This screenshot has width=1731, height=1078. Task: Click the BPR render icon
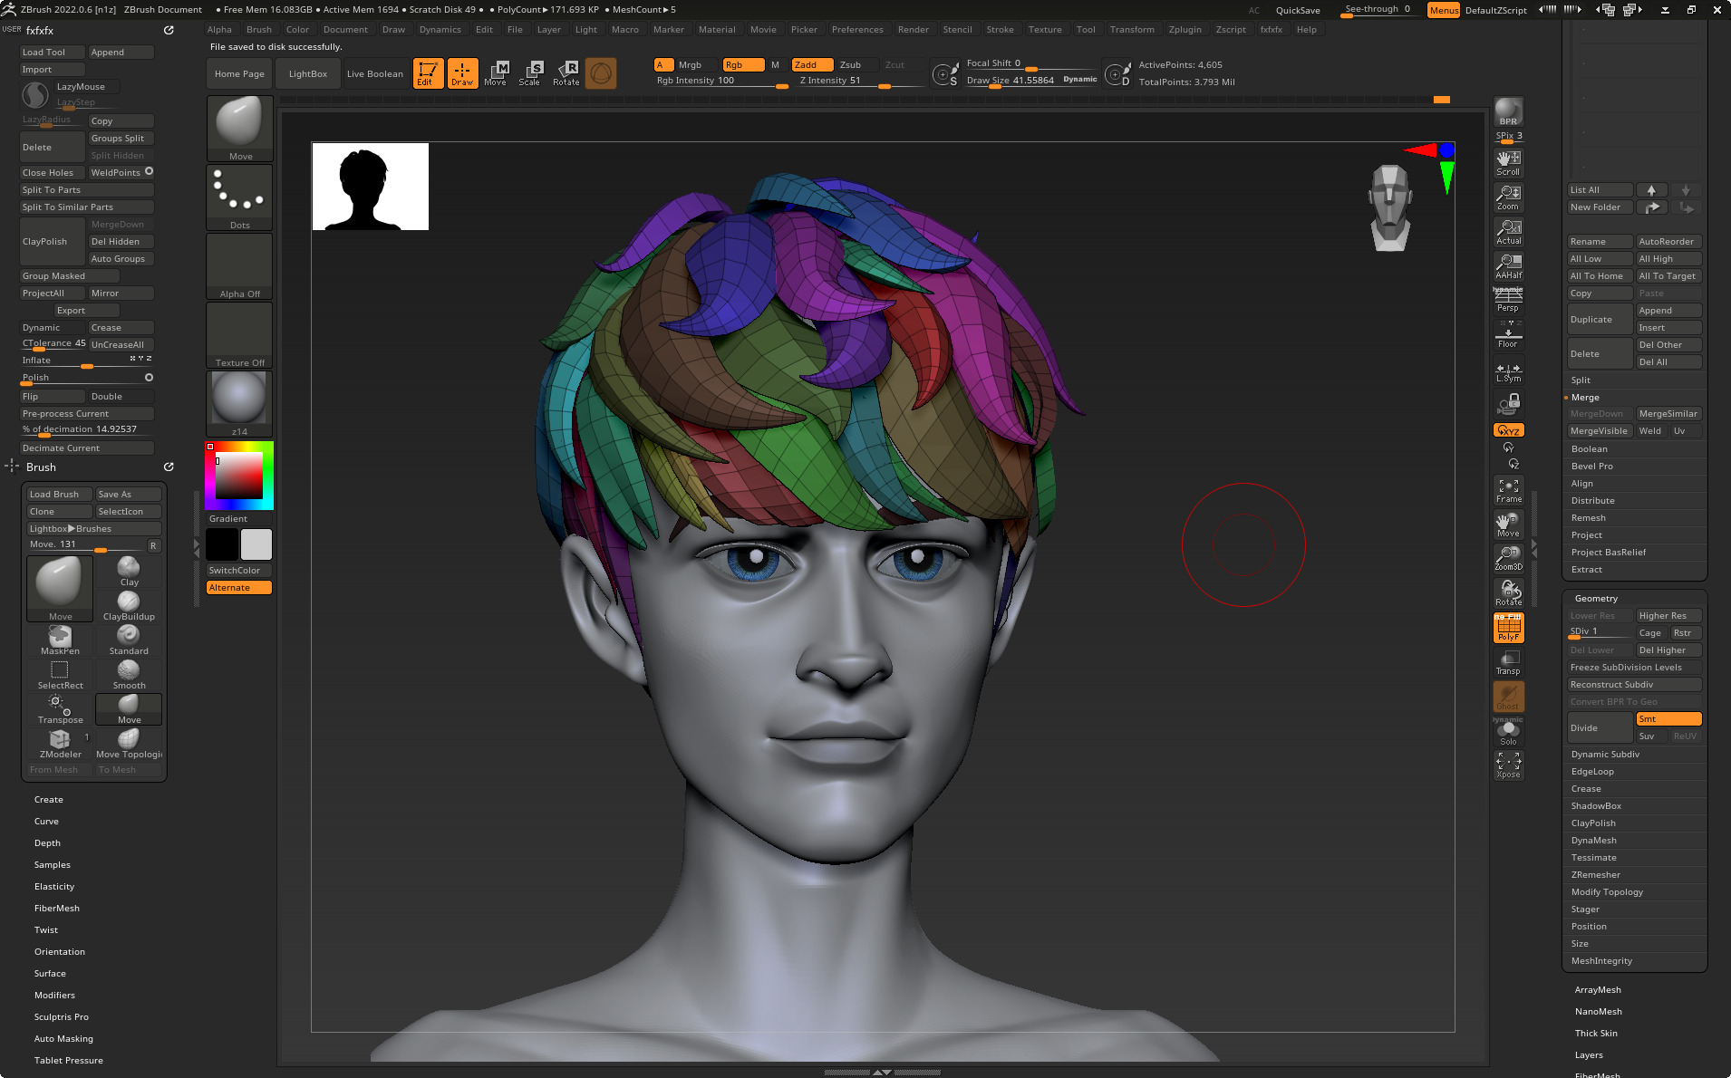(x=1508, y=111)
